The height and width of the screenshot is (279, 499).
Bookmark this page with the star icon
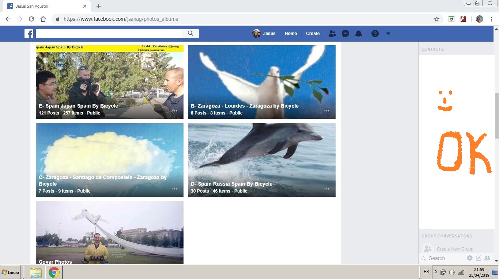[436, 19]
